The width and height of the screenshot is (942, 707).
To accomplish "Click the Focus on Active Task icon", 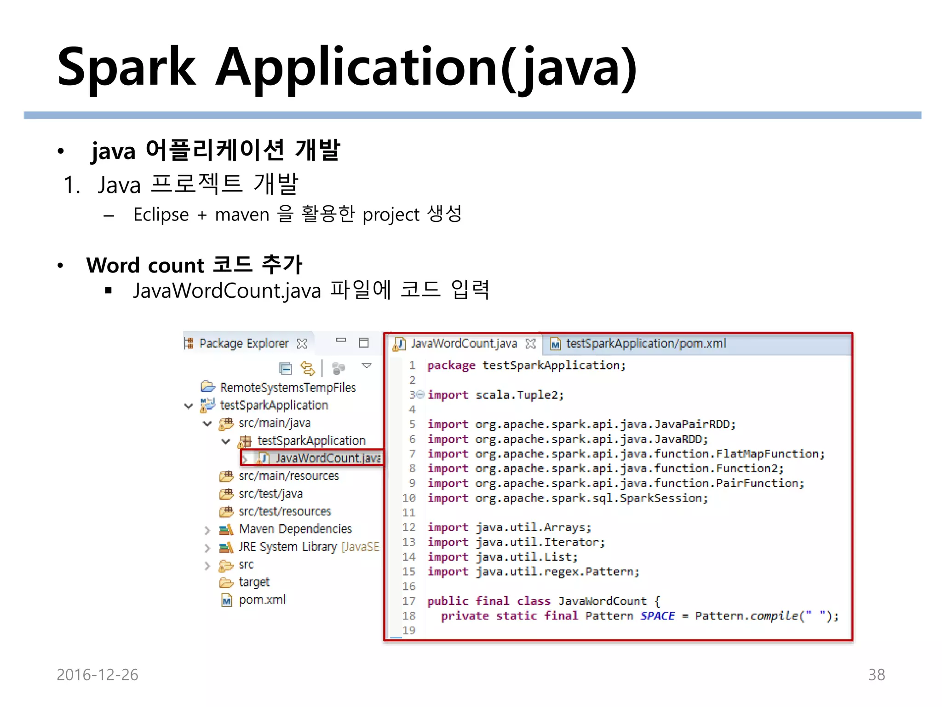I will coord(339,368).
